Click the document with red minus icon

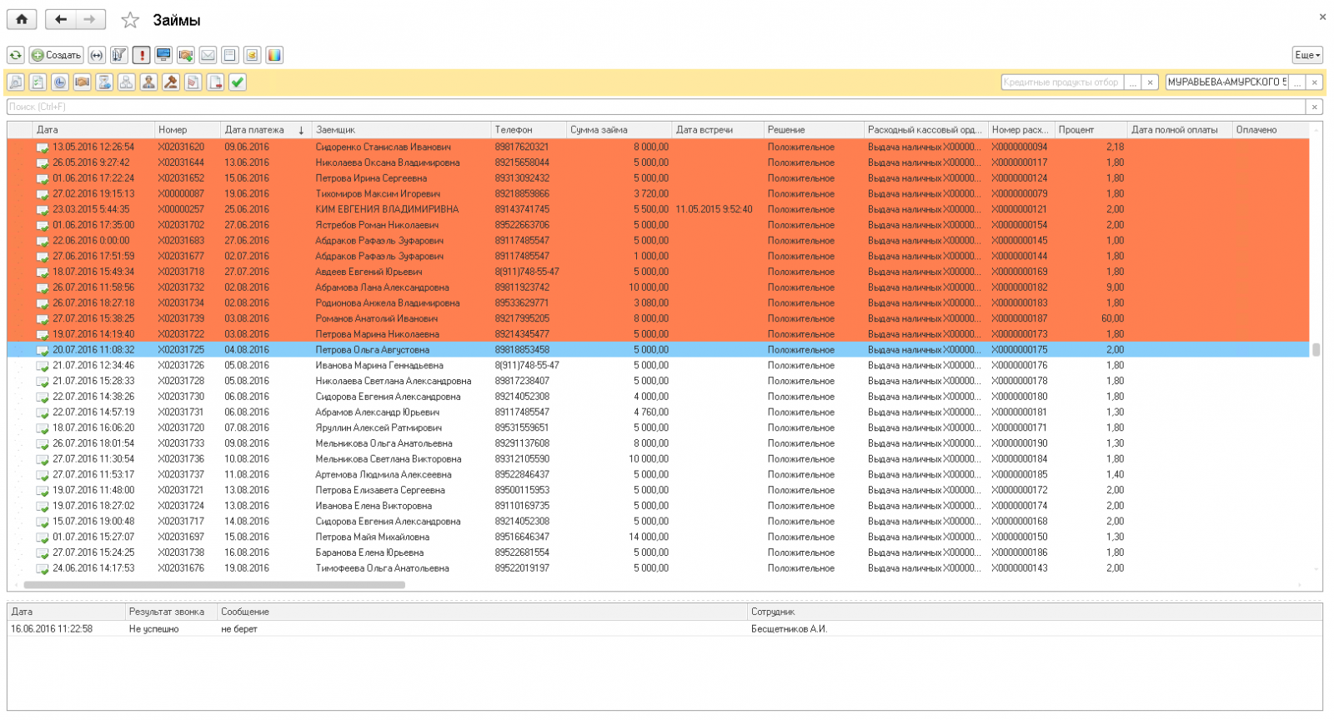[x=215, y=82]
